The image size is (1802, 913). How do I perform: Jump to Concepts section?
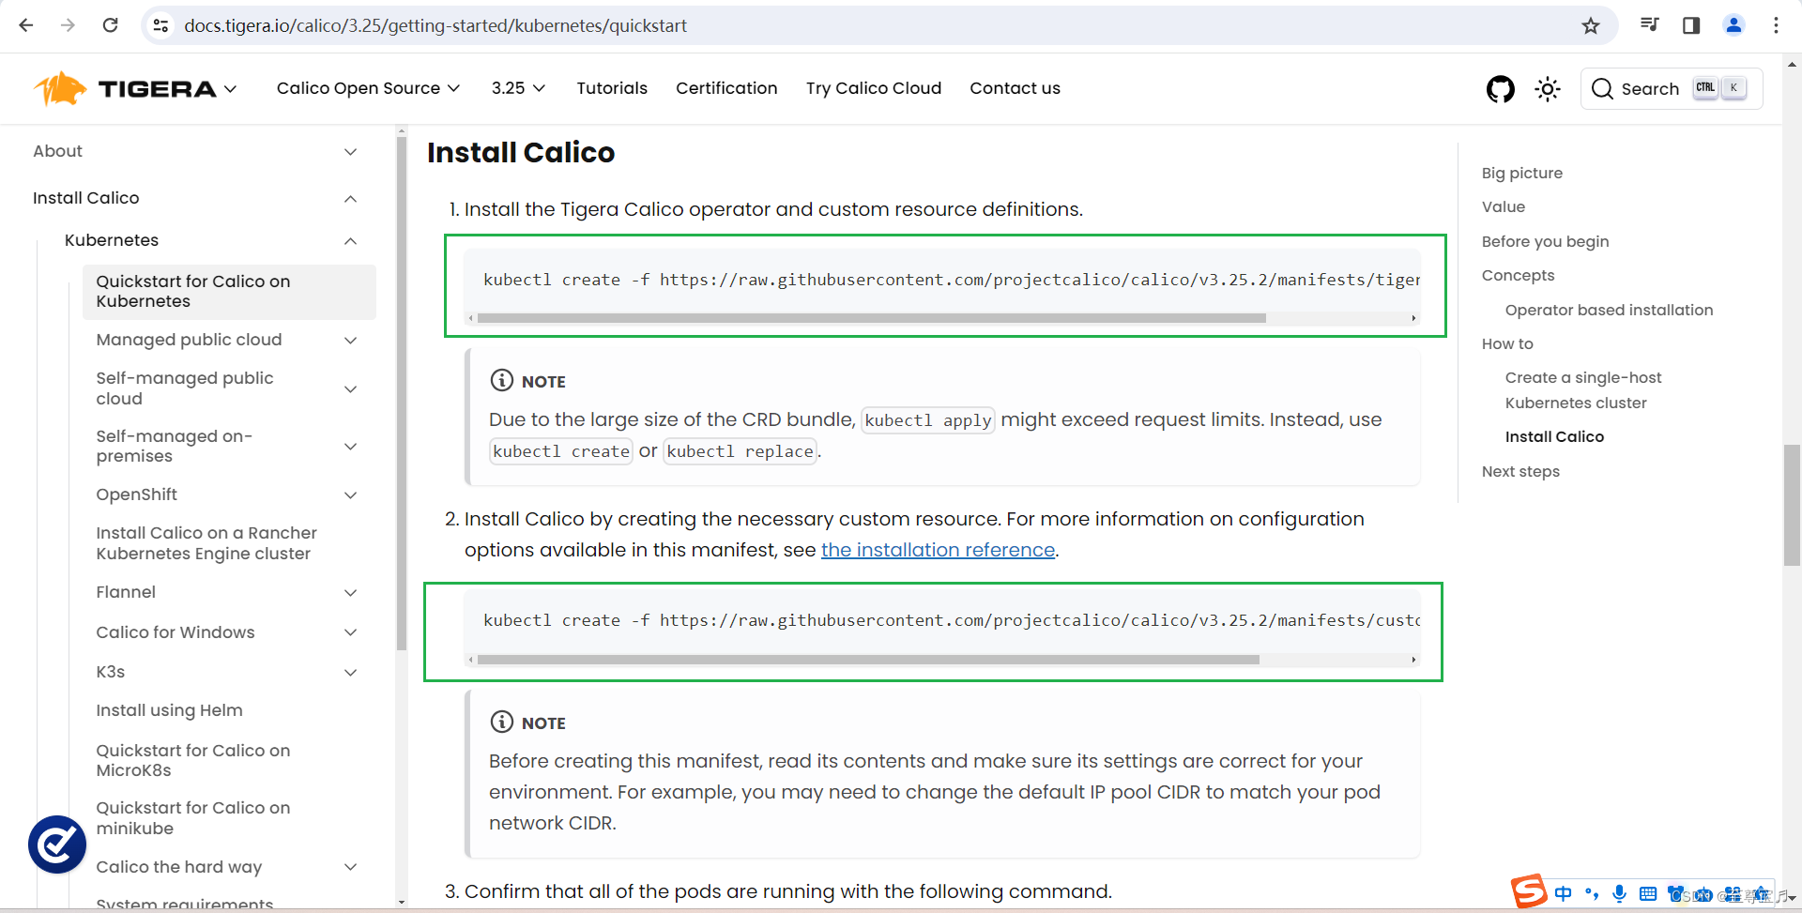click(x=1518, y=275)
